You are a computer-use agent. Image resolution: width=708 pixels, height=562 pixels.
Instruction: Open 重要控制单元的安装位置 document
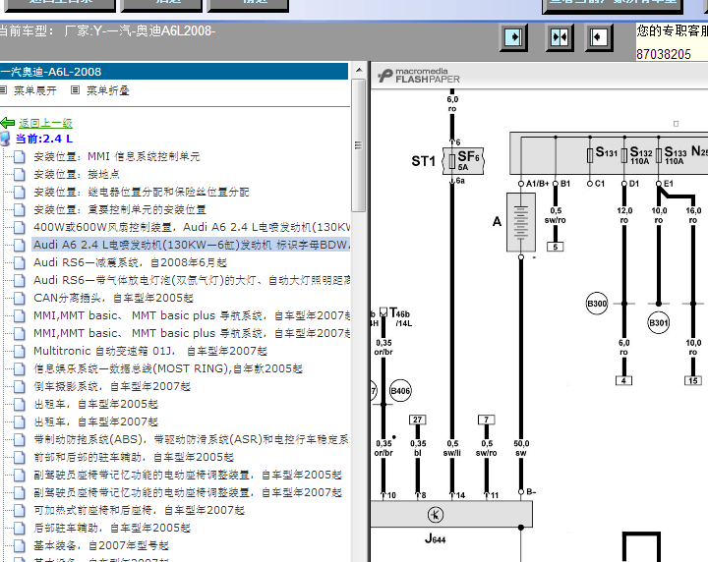pyautogui.click(x=120, y=209)
